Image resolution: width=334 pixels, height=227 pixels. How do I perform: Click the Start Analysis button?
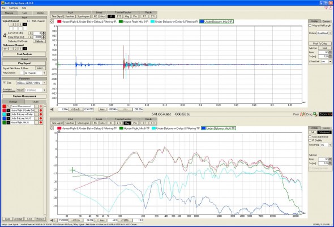[24, 54]
